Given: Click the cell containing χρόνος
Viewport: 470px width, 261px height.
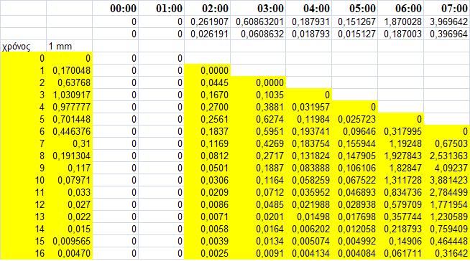Looking at the screenshot, I should (24, 47).
